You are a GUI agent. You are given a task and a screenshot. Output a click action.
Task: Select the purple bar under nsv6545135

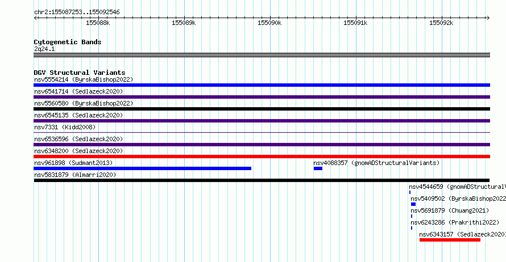[x=262, y=121]
